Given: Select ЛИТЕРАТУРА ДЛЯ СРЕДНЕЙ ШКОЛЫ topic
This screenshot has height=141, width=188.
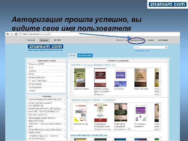Looking at the screenshot, I should (x=45, y=110).
